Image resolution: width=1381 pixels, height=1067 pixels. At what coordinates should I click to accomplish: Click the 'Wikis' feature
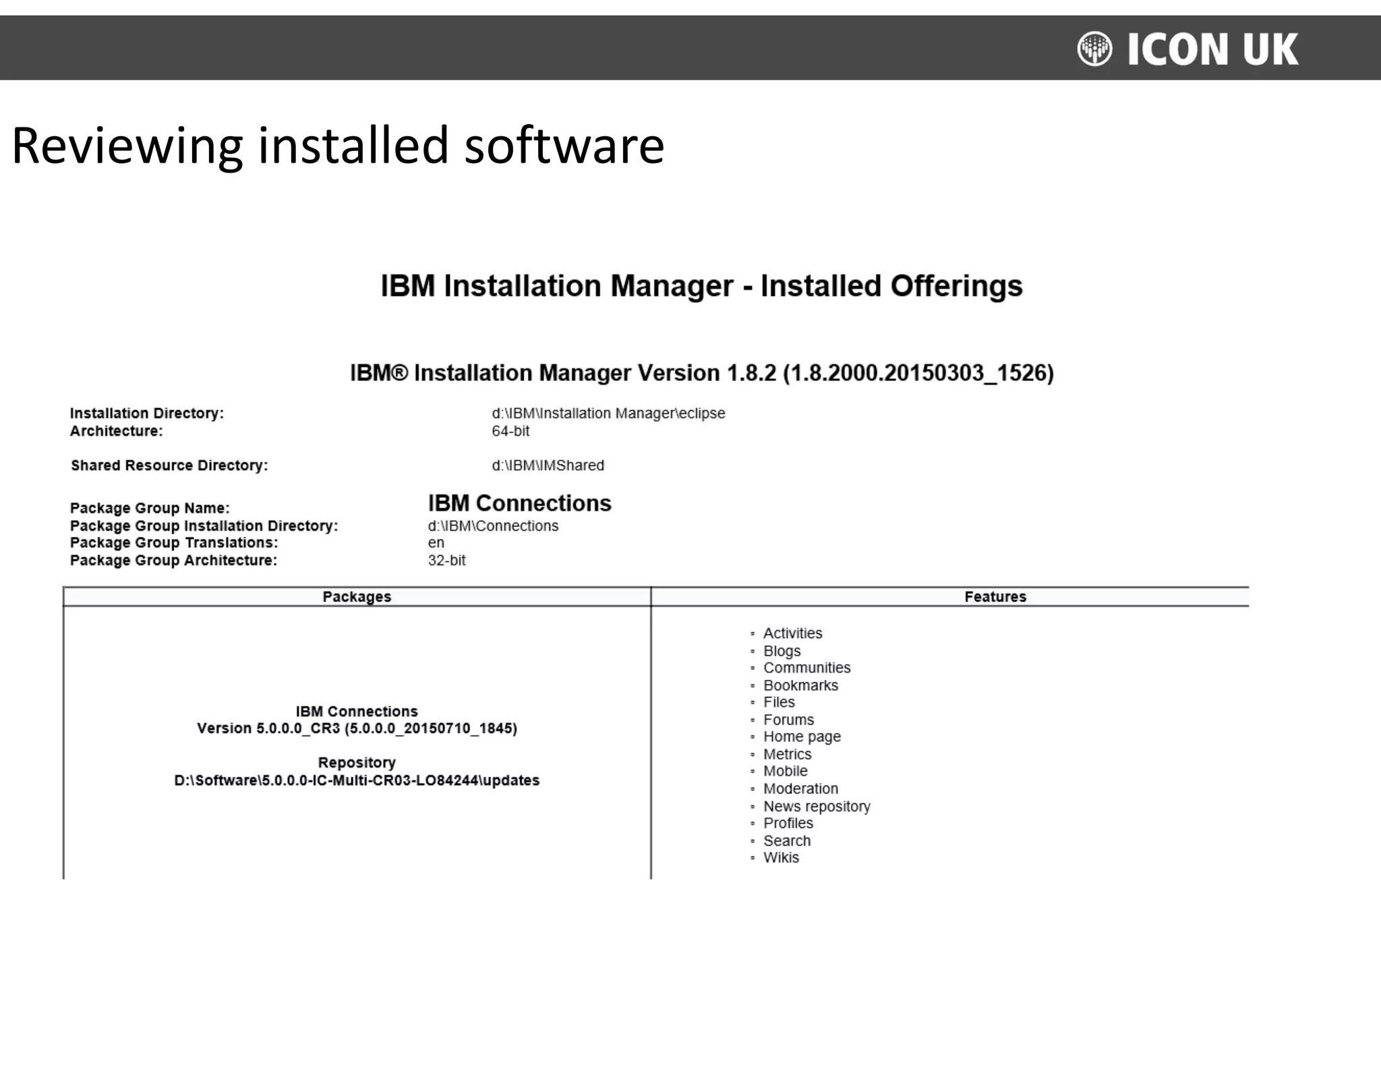click(781, 858)
